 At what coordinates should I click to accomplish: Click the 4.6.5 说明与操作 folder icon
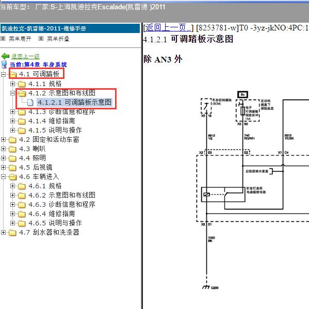[x=22, y=223]
